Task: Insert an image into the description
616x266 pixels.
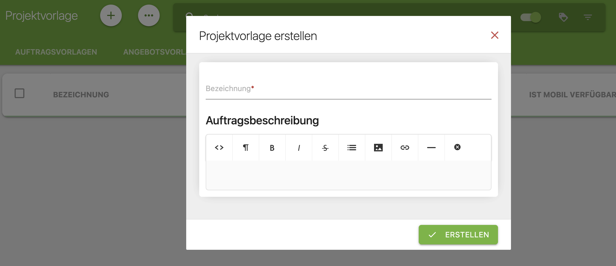Action: click(x=378, y=148)
